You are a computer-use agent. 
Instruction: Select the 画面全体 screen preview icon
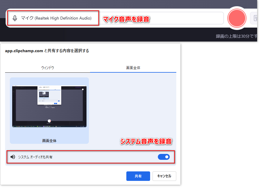coord(49,105)
